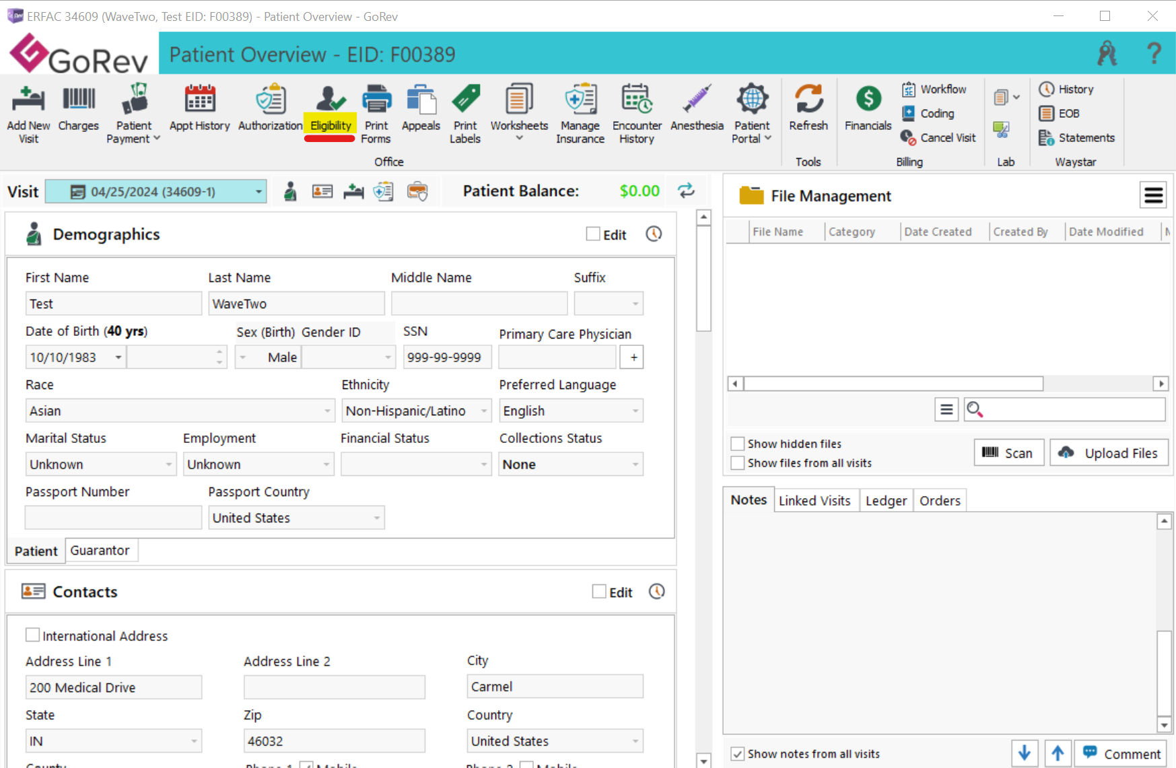Switch to the Orders tab

(940, 501)
